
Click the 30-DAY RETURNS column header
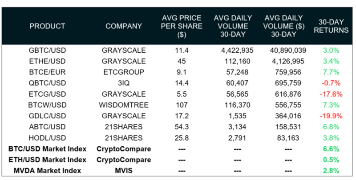333,26
